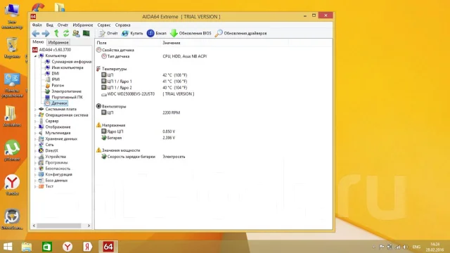Switch to the Меню tab
The image size is (450, 253).
pyautogui.click(x=38, y=42)
